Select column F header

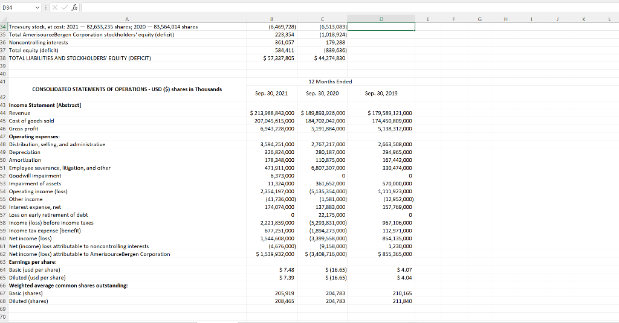[453, 19]
